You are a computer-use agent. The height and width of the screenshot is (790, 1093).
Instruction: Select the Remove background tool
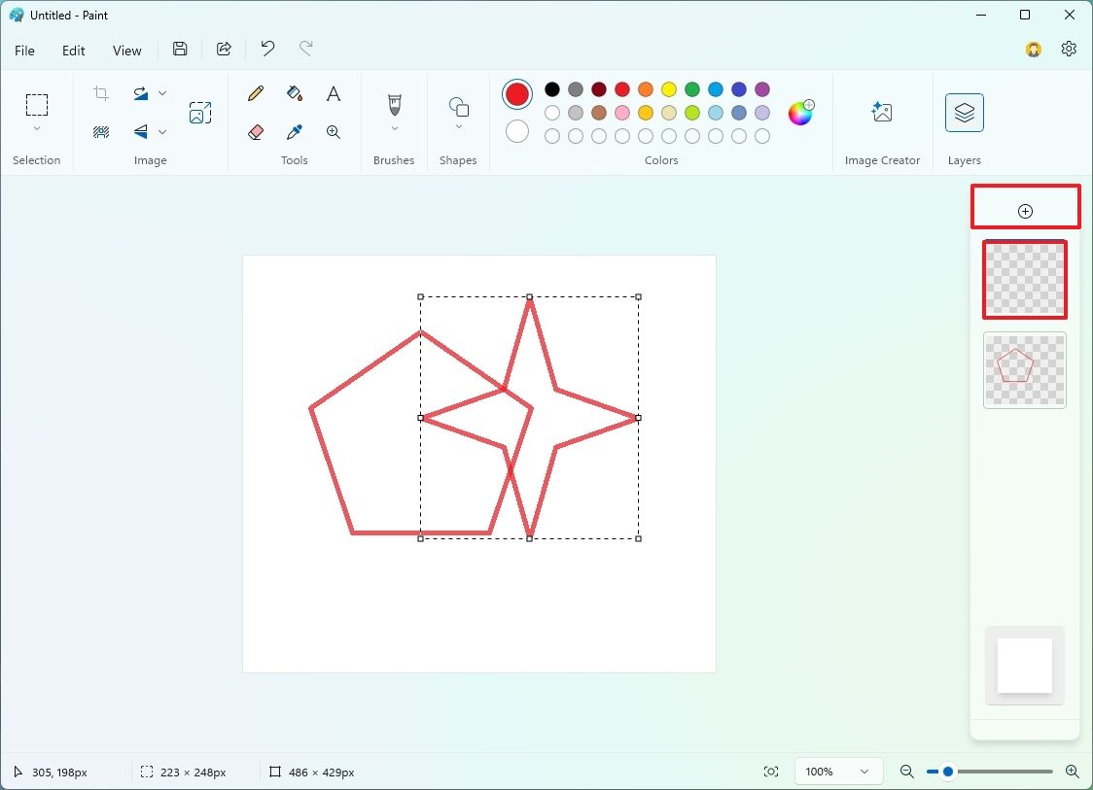tap(100, 132)
